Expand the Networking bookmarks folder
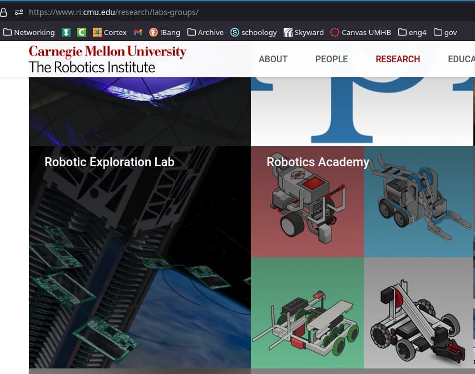The height and width of the screenshot is (374, 475). click(29, 32)
